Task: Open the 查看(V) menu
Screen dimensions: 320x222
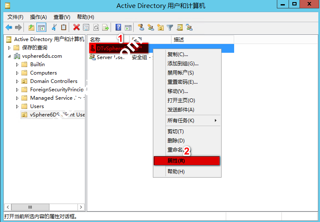Action: [62, 17]
